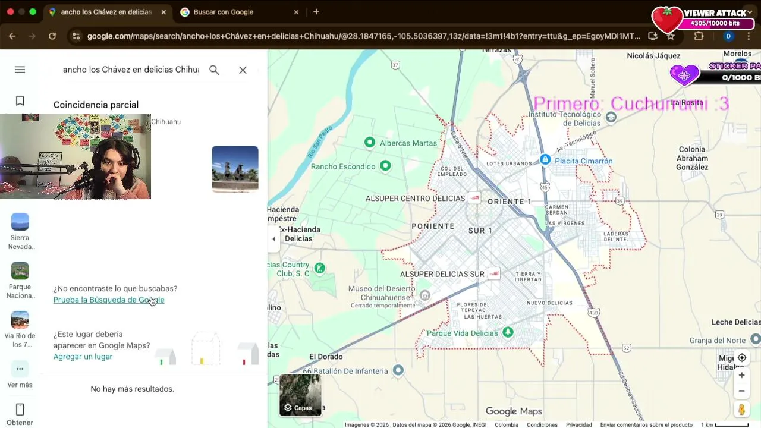The image size is (761, 428).
Task: Open the Saved bookmark icon in sidebar
Action: 20,101
